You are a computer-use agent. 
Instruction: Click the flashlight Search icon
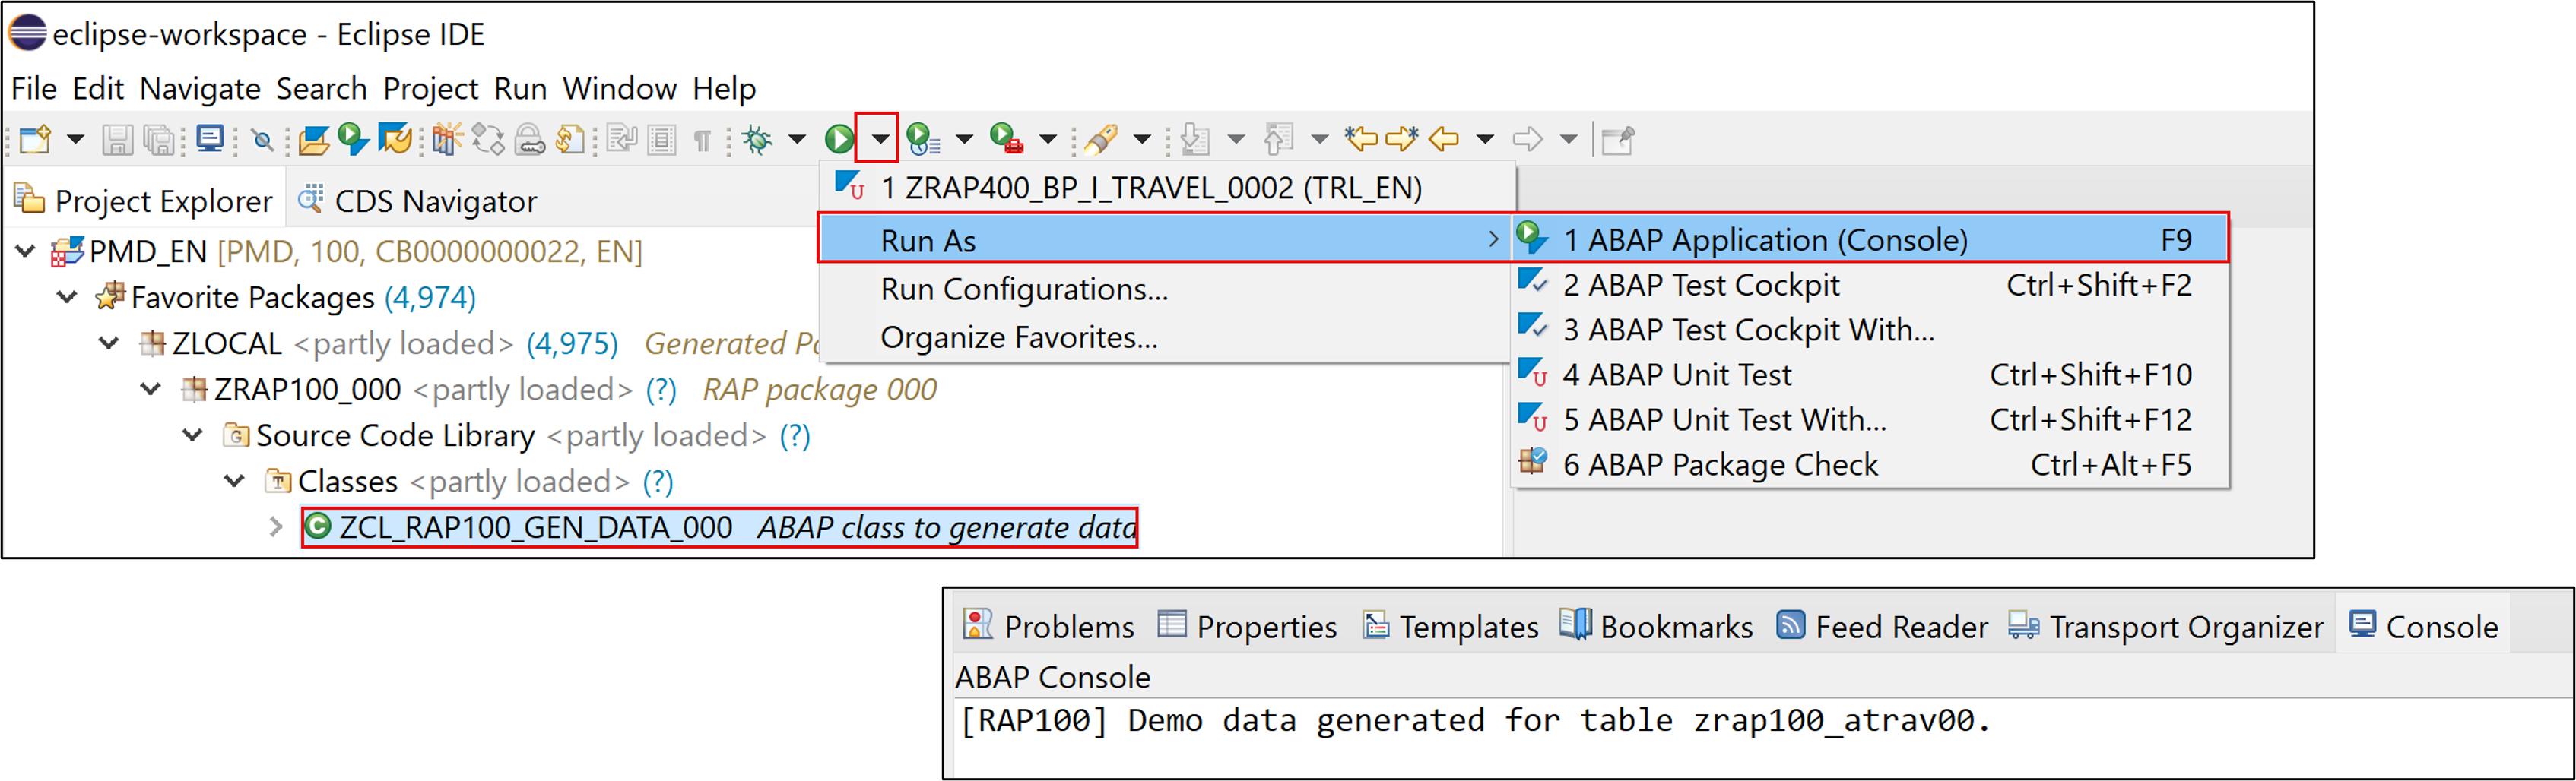(x=1101, y=139)
